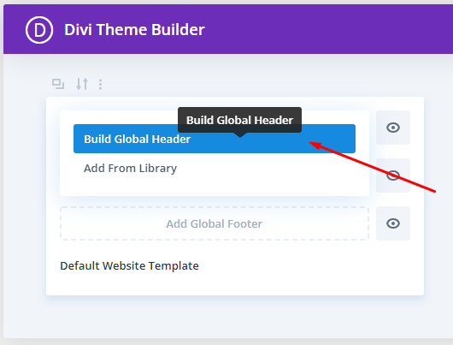Click the Divi circular D logo
Image resolution: width=453 pixels, height=345 pixels.
[x=39, y=30]
